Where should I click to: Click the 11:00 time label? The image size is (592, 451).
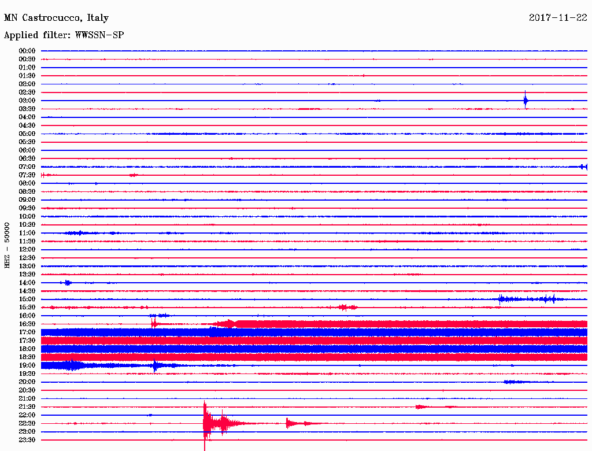[x=27, y=233]
